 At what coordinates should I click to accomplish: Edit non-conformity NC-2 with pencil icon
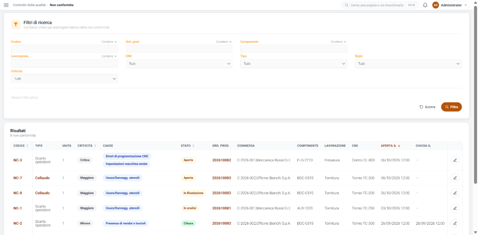tap(455, 223)
